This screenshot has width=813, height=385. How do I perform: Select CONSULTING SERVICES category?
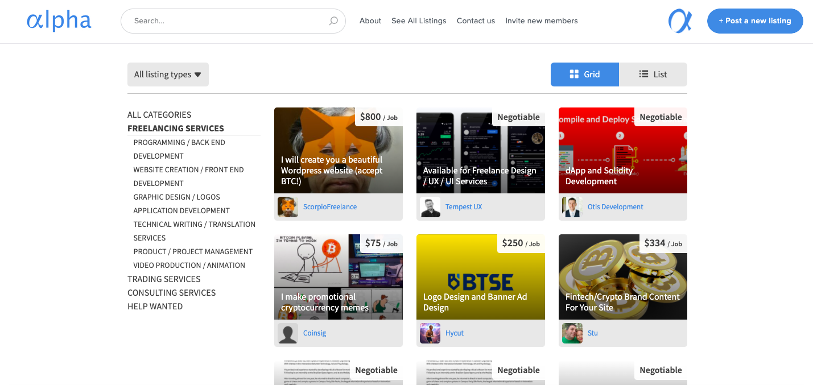[171, 293]
